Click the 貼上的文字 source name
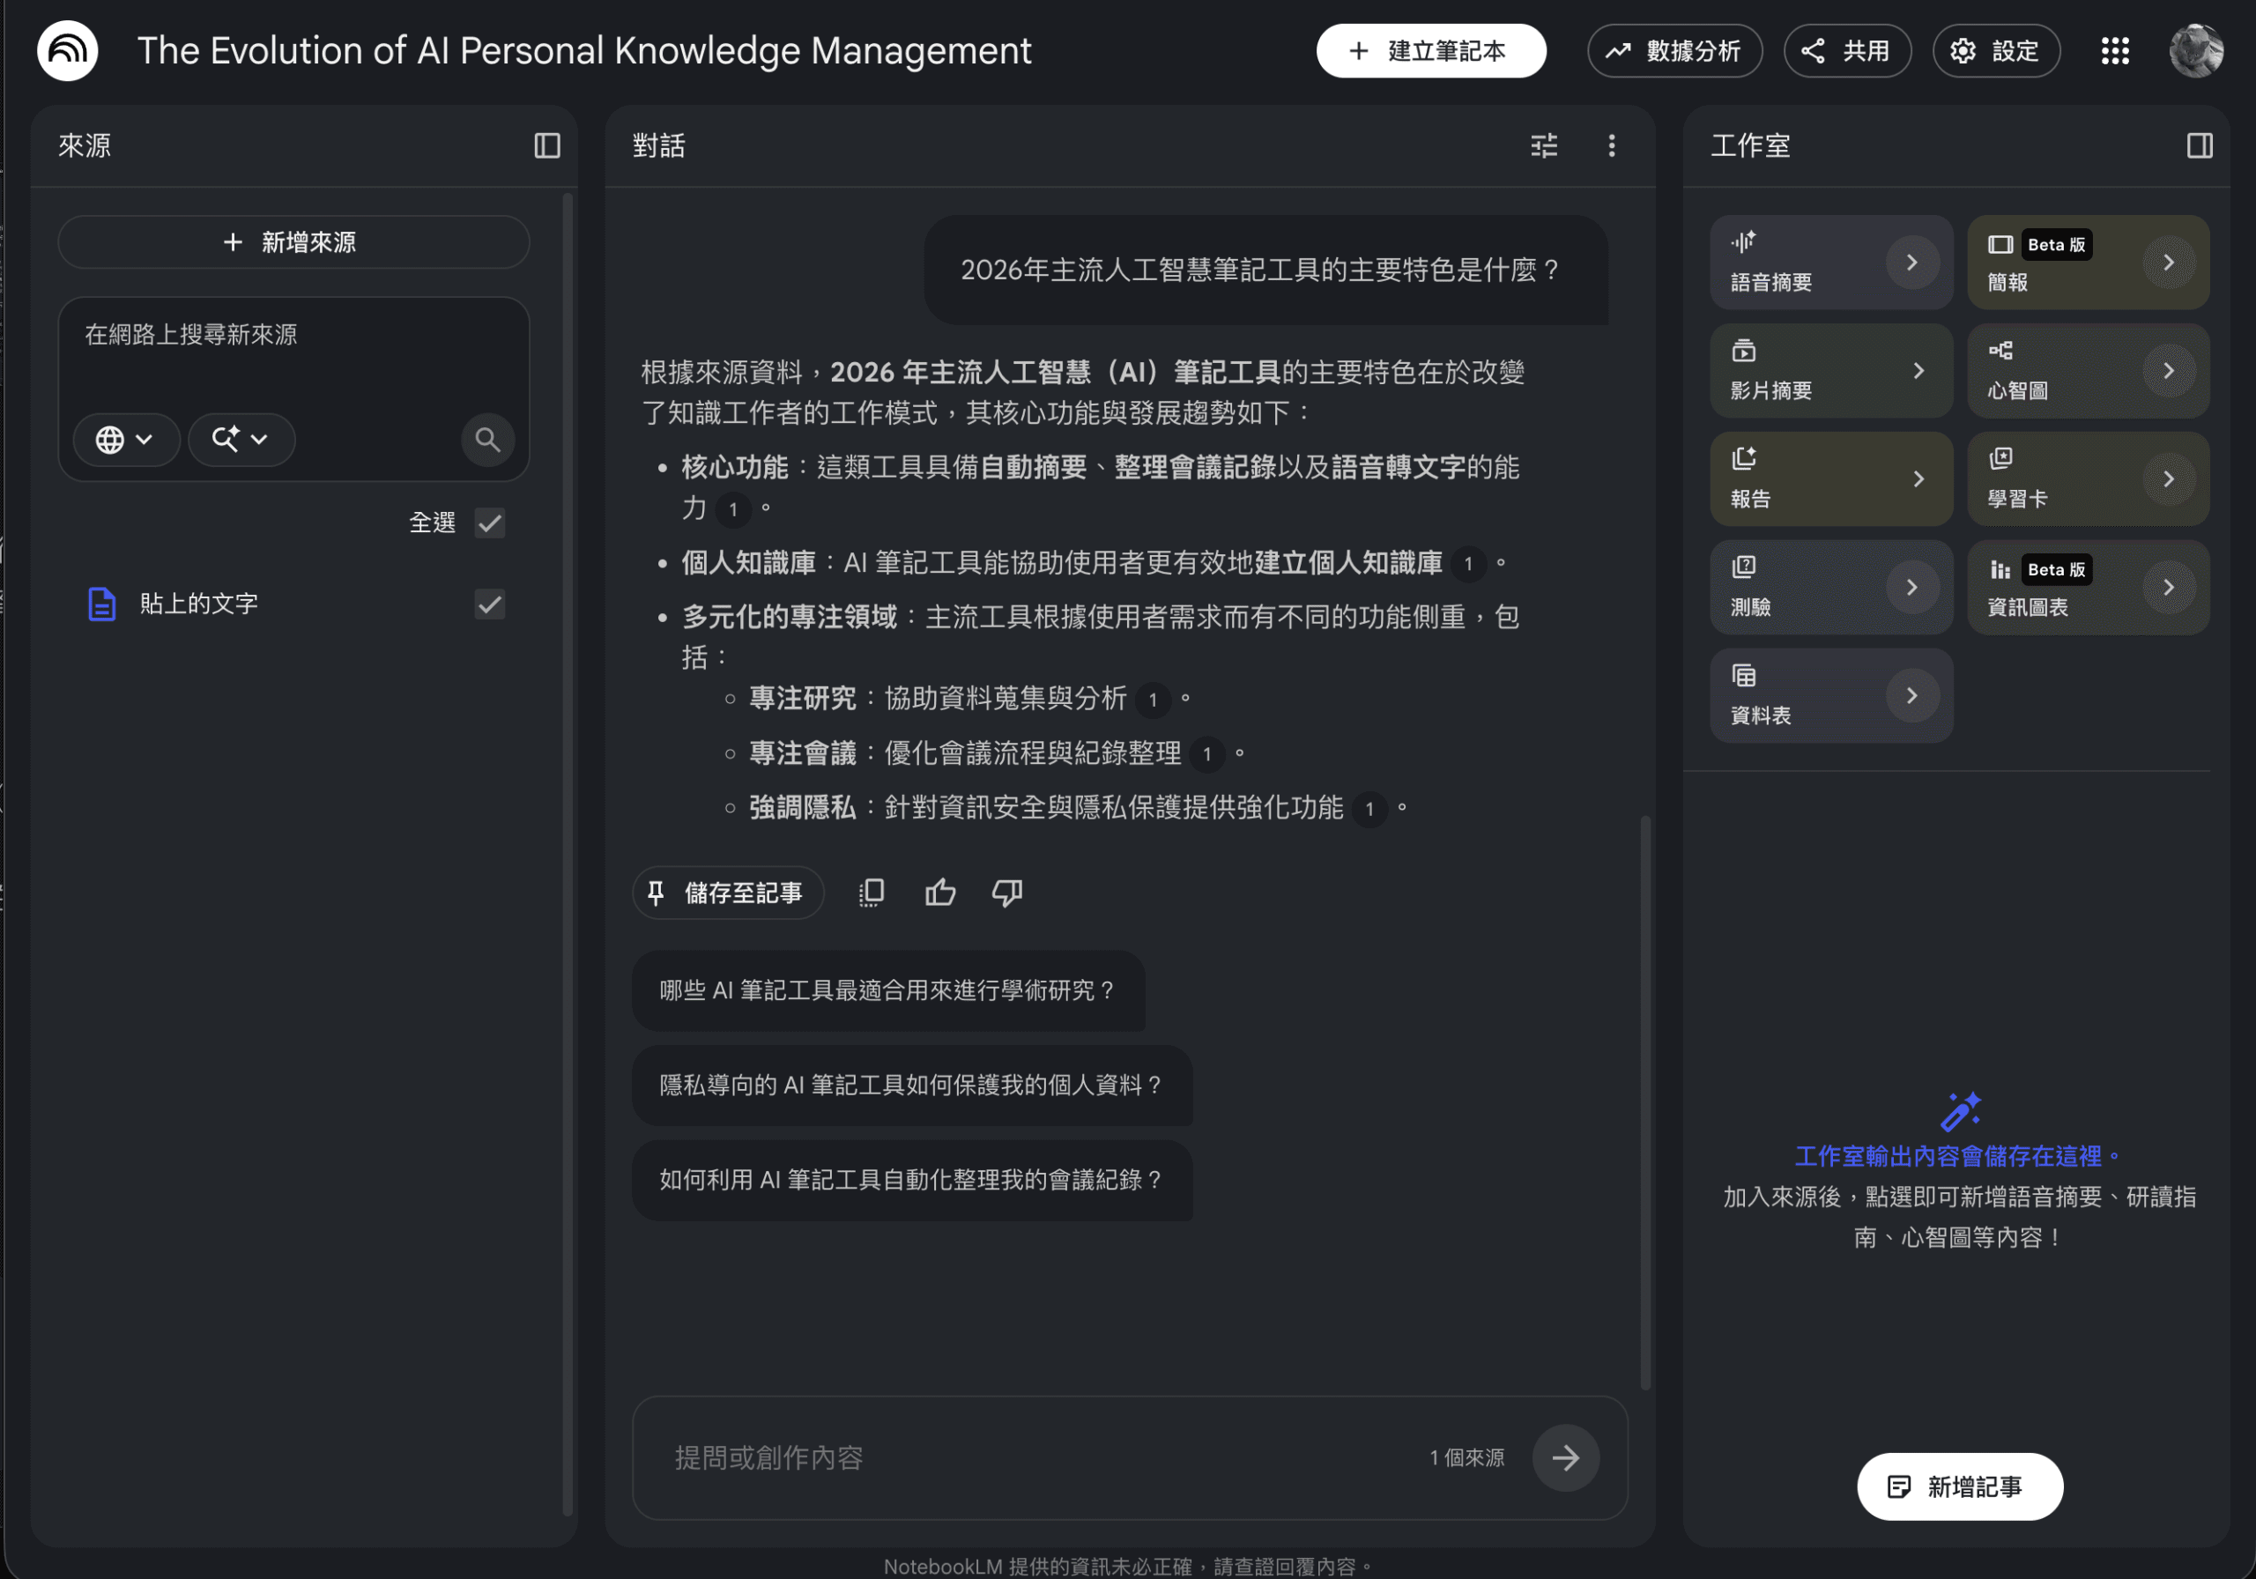Screen dimensions: 2256x1579 pos(198,604)
